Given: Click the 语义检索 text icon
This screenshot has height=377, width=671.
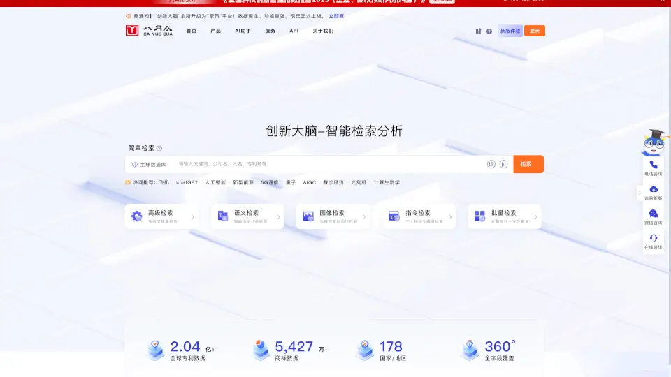Looking at the screenshot, I should click(x=222, y=216).
